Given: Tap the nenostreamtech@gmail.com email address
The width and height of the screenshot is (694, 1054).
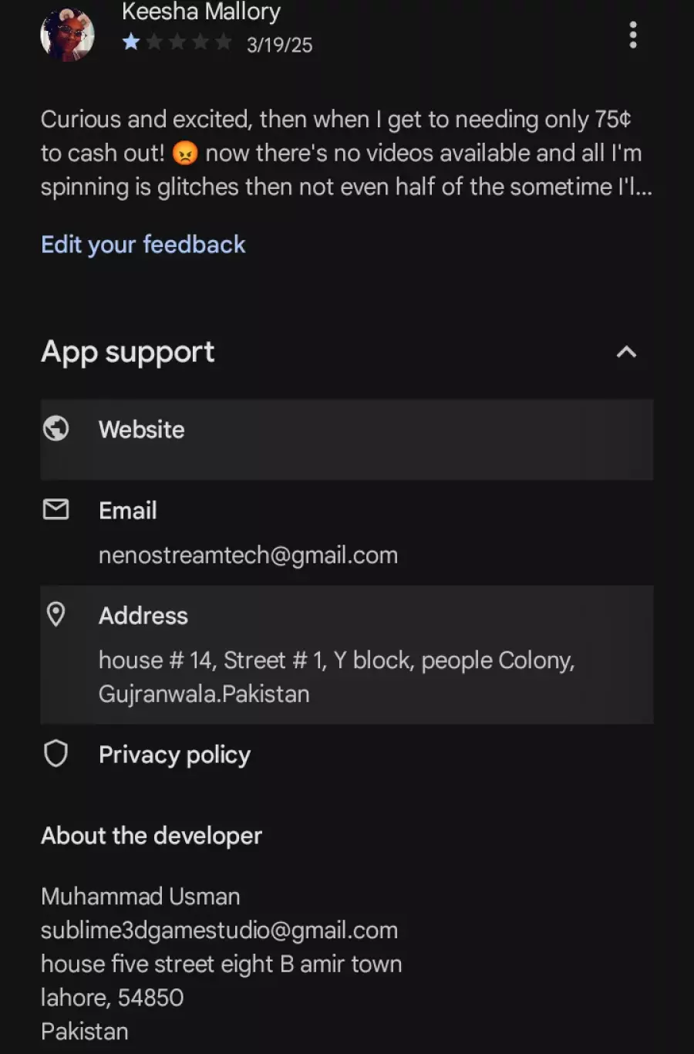Looking at the screenshot, I should click(248, 556).
